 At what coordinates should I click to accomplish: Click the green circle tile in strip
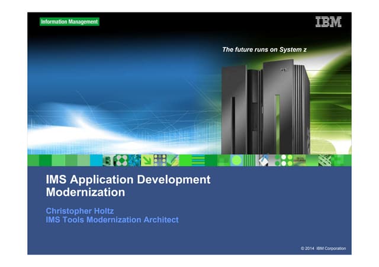(237, 160)
